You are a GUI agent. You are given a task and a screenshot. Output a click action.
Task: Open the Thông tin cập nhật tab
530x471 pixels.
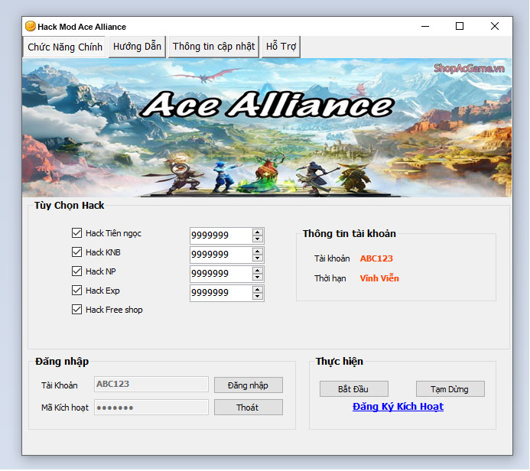[x=213, y=47]
